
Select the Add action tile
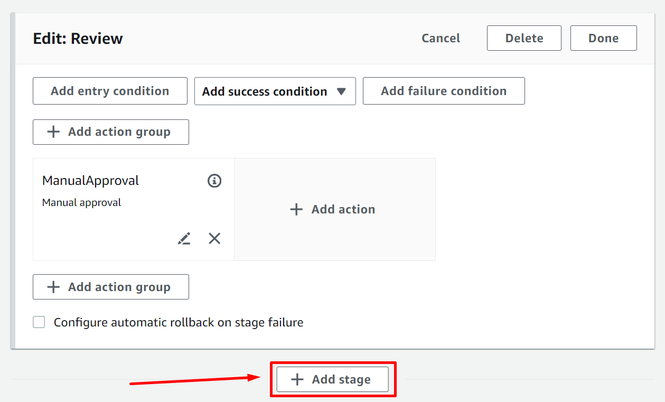(x=335, y=209)
